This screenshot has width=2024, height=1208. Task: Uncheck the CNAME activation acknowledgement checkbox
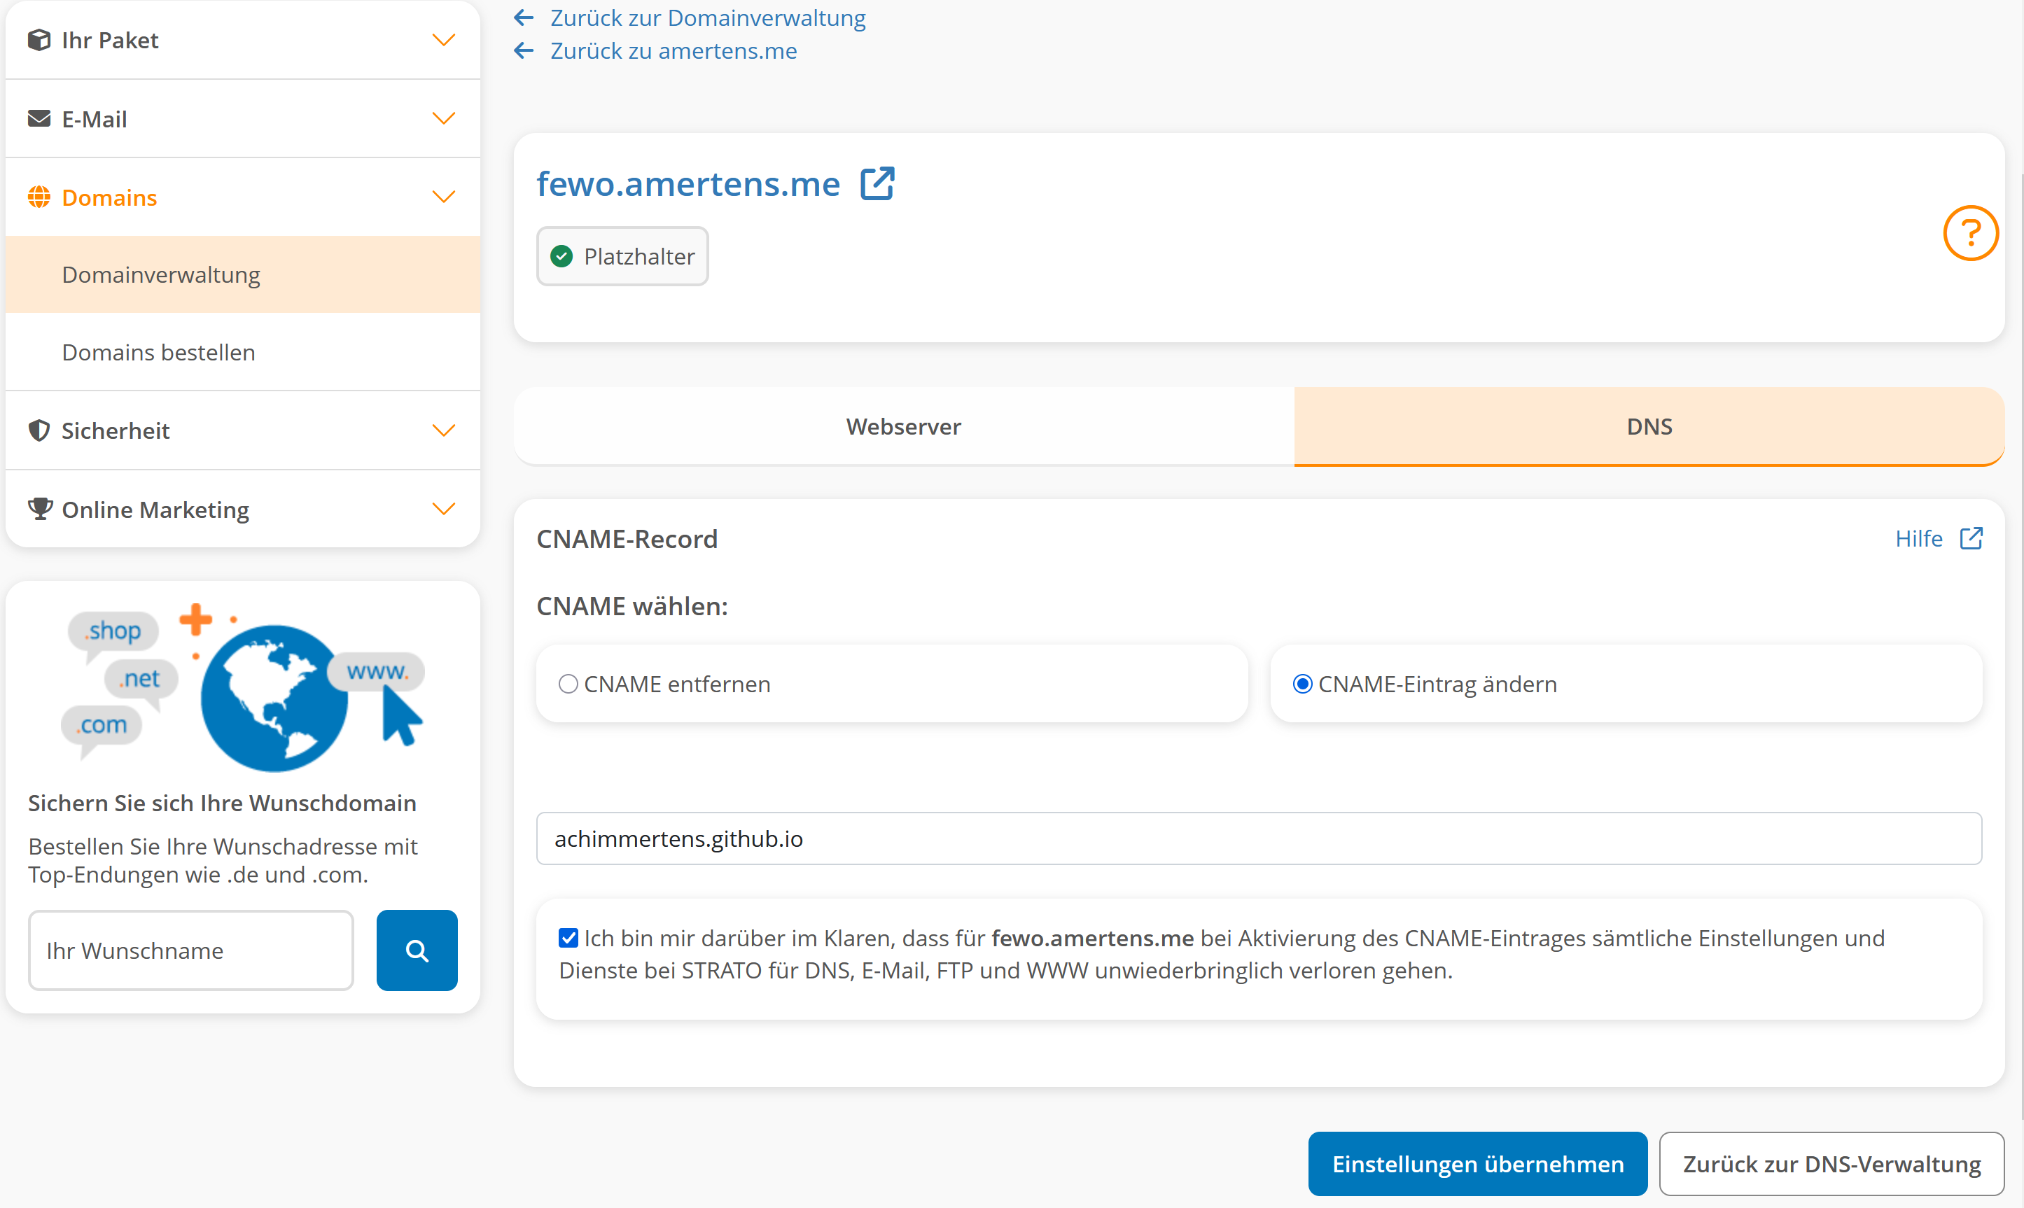click(x=568, y=938)
